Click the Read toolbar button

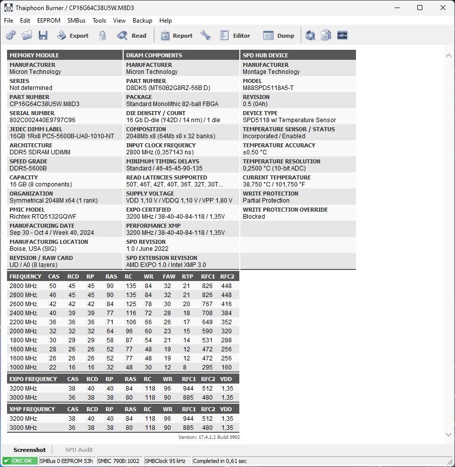[132, 36]
